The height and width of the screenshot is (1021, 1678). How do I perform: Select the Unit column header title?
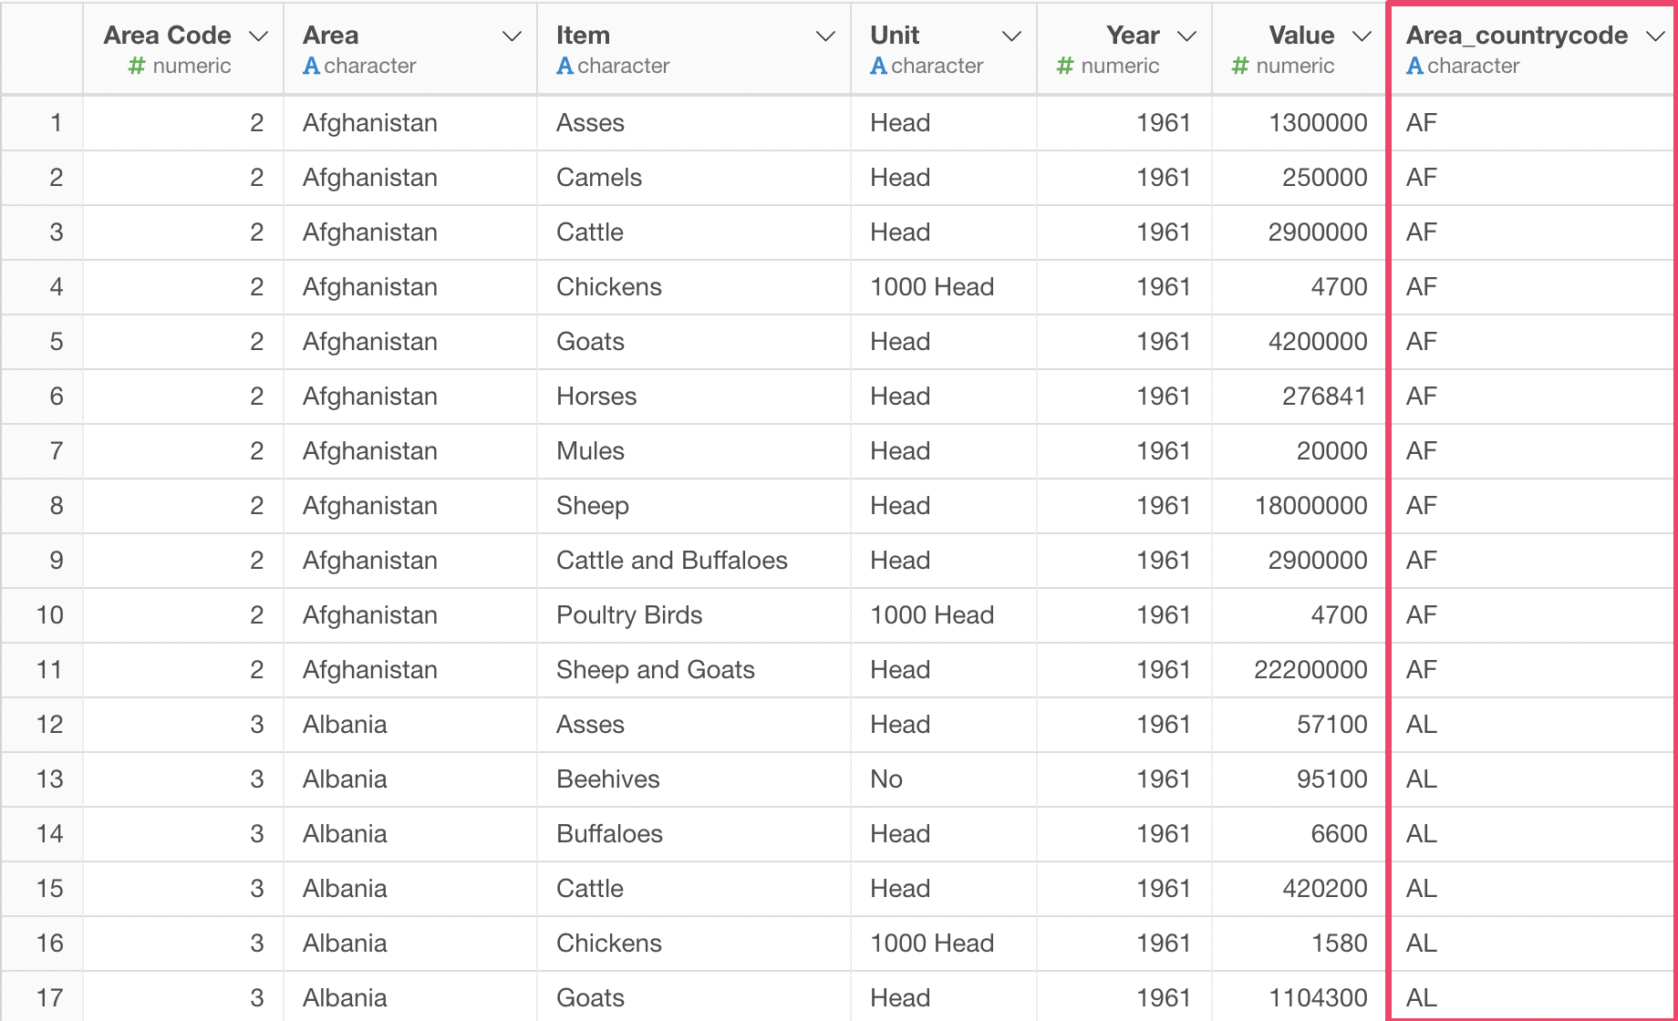pos(895,36)
